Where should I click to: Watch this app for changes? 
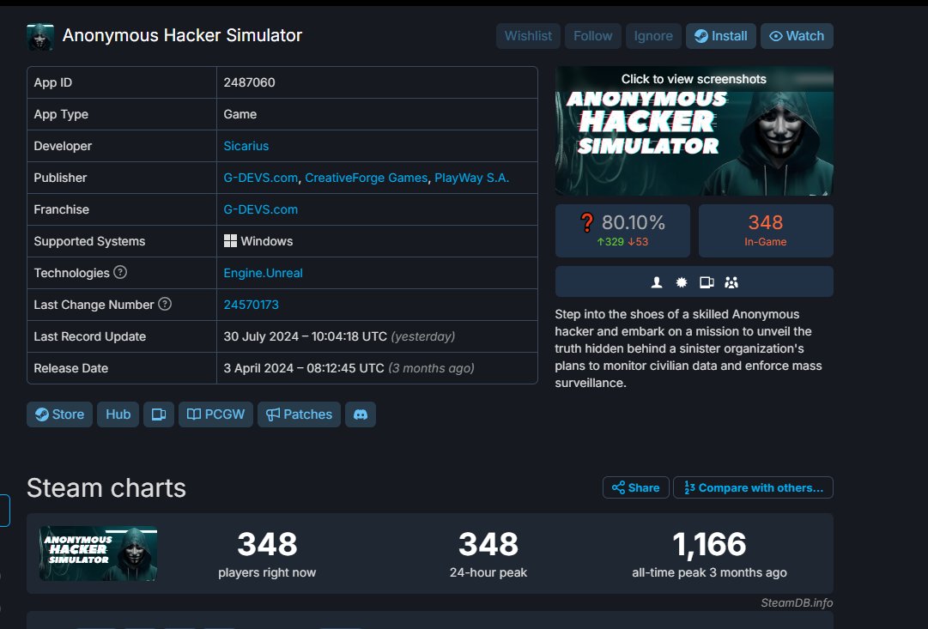click(797, 36)
